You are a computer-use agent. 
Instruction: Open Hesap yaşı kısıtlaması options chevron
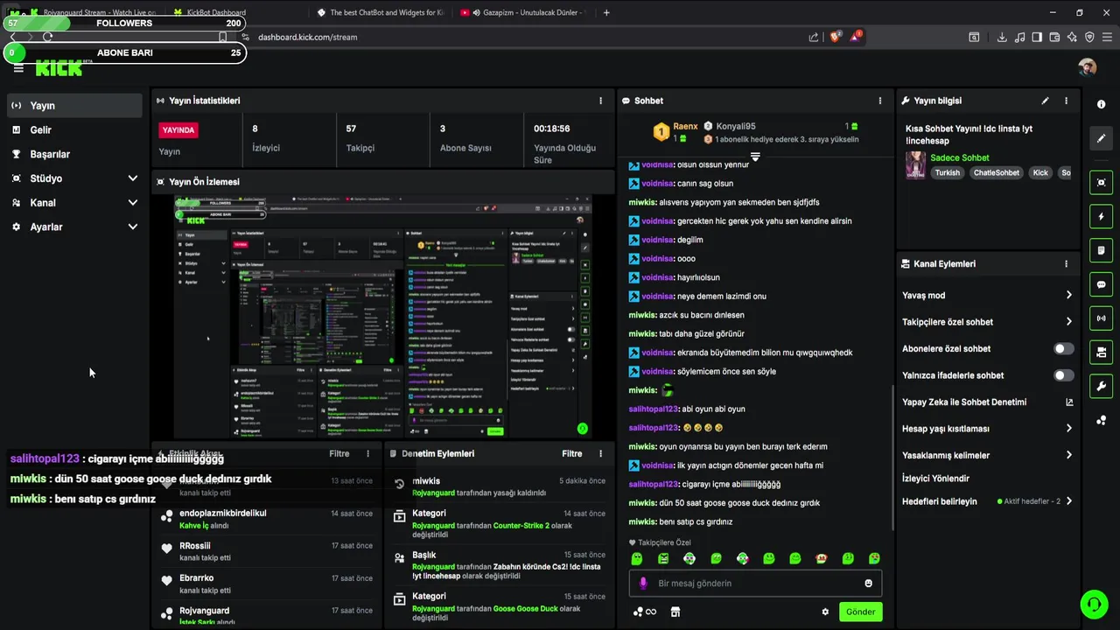point(1068,429)
